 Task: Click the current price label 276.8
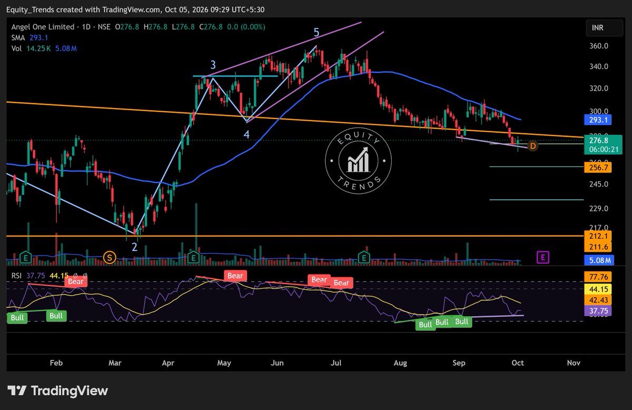click(599, 140)
